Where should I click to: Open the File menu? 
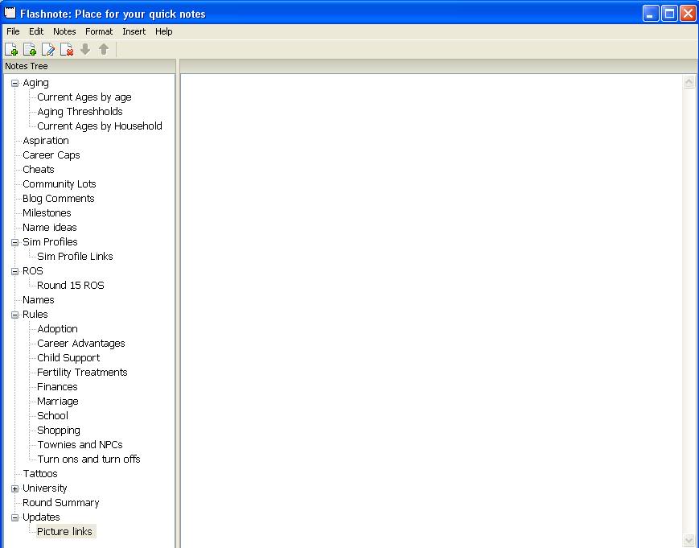pos(13,31)
